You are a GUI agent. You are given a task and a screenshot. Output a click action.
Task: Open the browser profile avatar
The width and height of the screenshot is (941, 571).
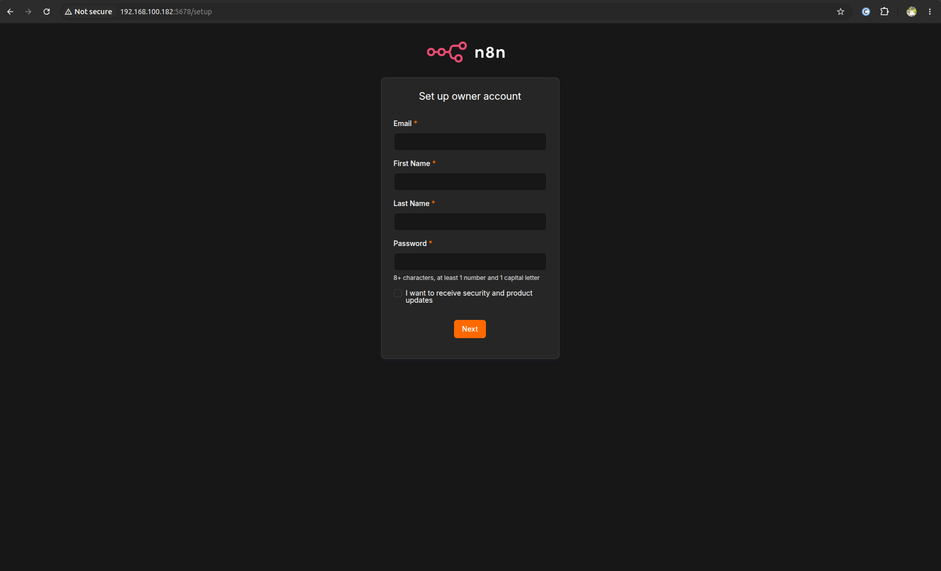click(912, 12)
